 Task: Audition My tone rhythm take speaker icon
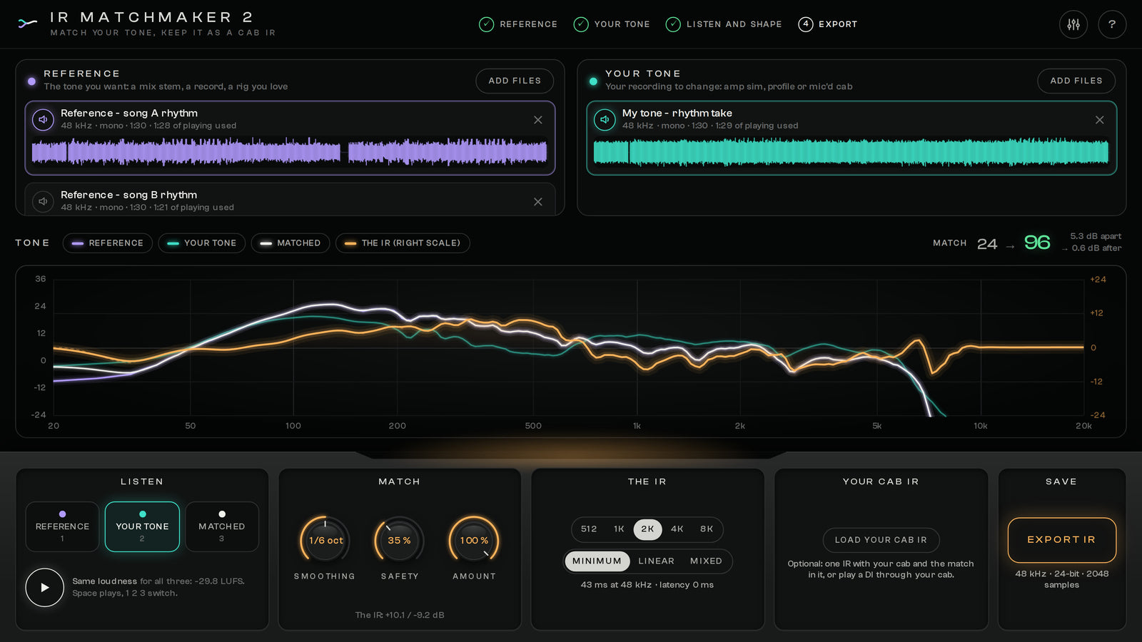click(x=605, y=119)
